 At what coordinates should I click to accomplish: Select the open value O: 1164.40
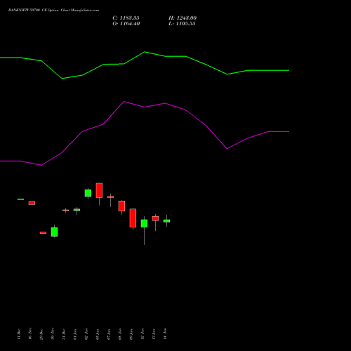click(x=126, y=24)
